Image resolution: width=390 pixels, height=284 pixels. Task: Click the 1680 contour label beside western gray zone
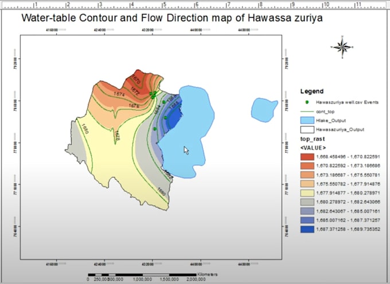coord(85,129)
